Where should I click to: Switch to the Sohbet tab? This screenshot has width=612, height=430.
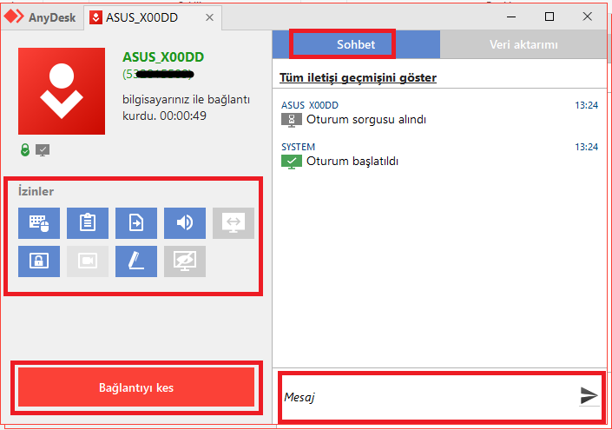click(356, 44)
